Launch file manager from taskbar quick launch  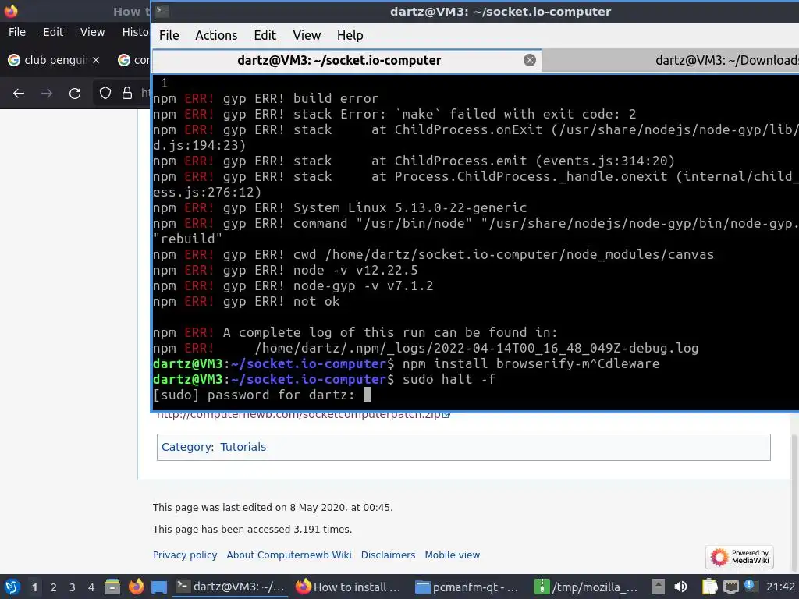(112, 587)
